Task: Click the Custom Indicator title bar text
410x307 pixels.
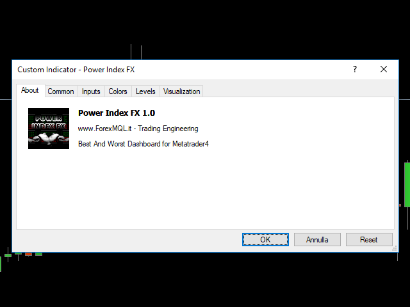Action: pos(76,70)
